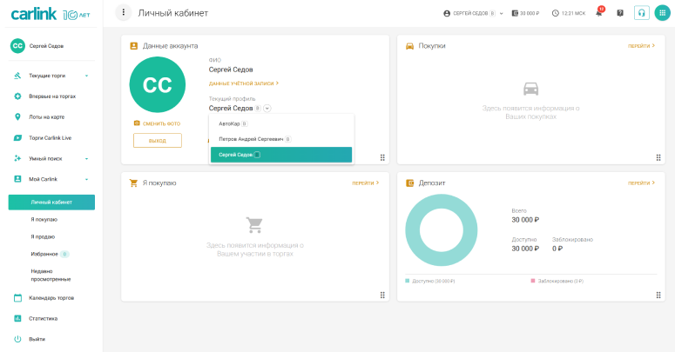Collapse the Мой Carlink section
675x352 pixels.
[86, 179]
